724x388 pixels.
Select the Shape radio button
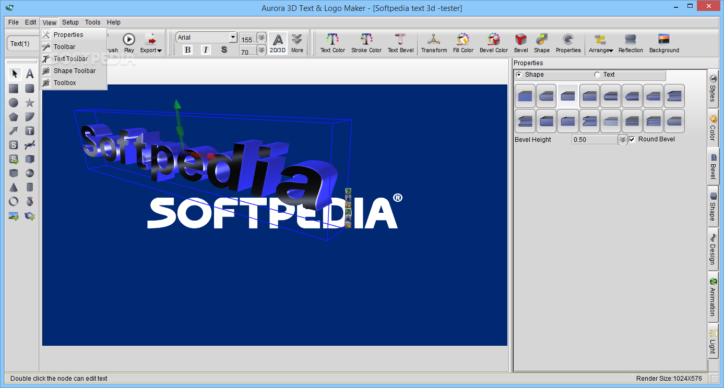519,75
